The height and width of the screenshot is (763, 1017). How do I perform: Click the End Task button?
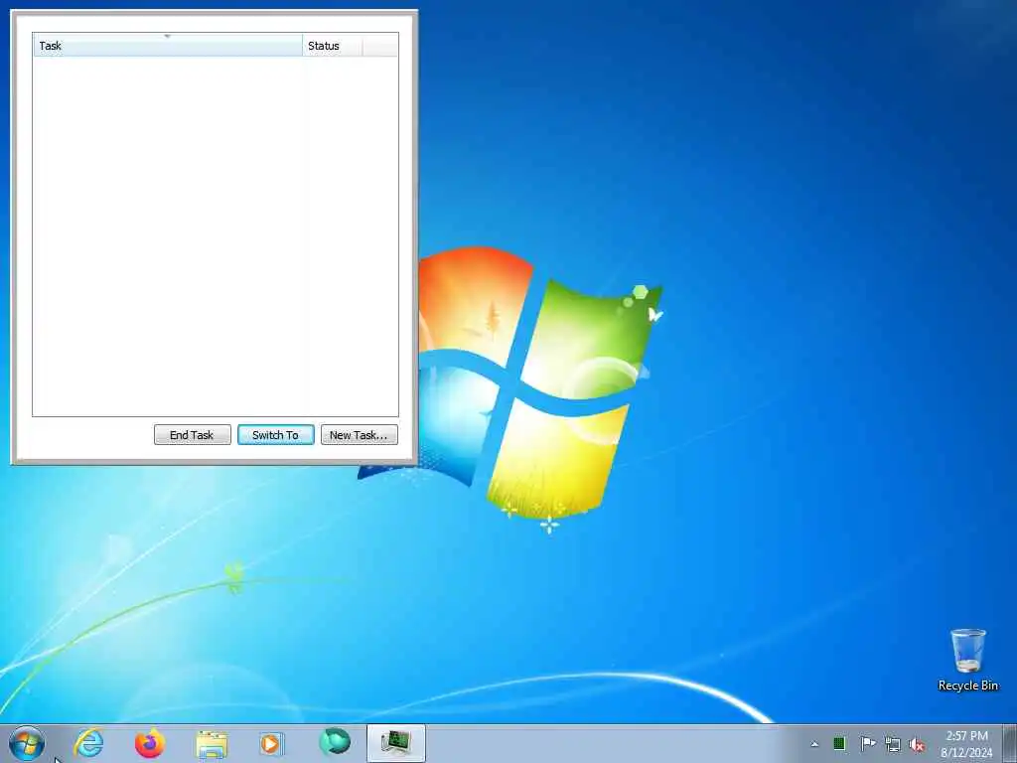point(192,435)
